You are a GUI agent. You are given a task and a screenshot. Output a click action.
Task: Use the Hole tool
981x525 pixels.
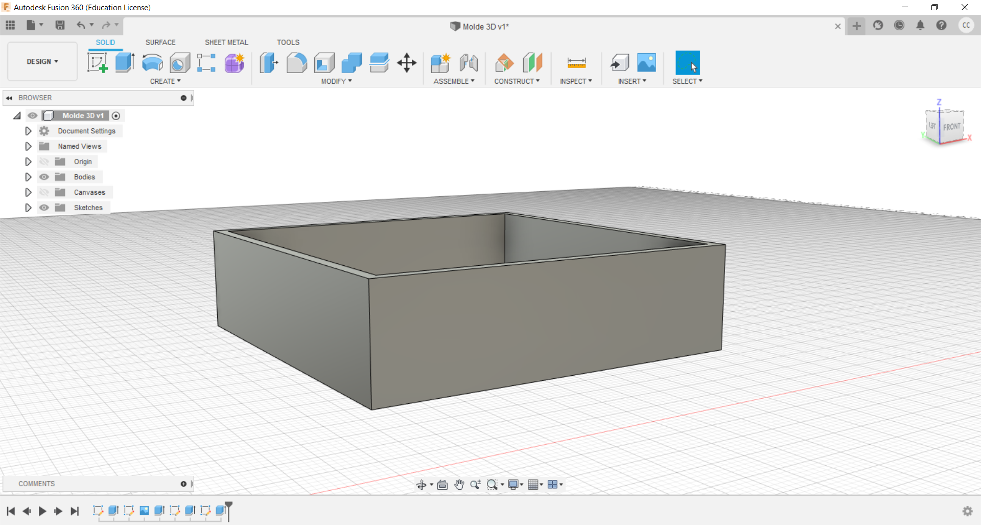pyautogui.click(x=179, y=62)
